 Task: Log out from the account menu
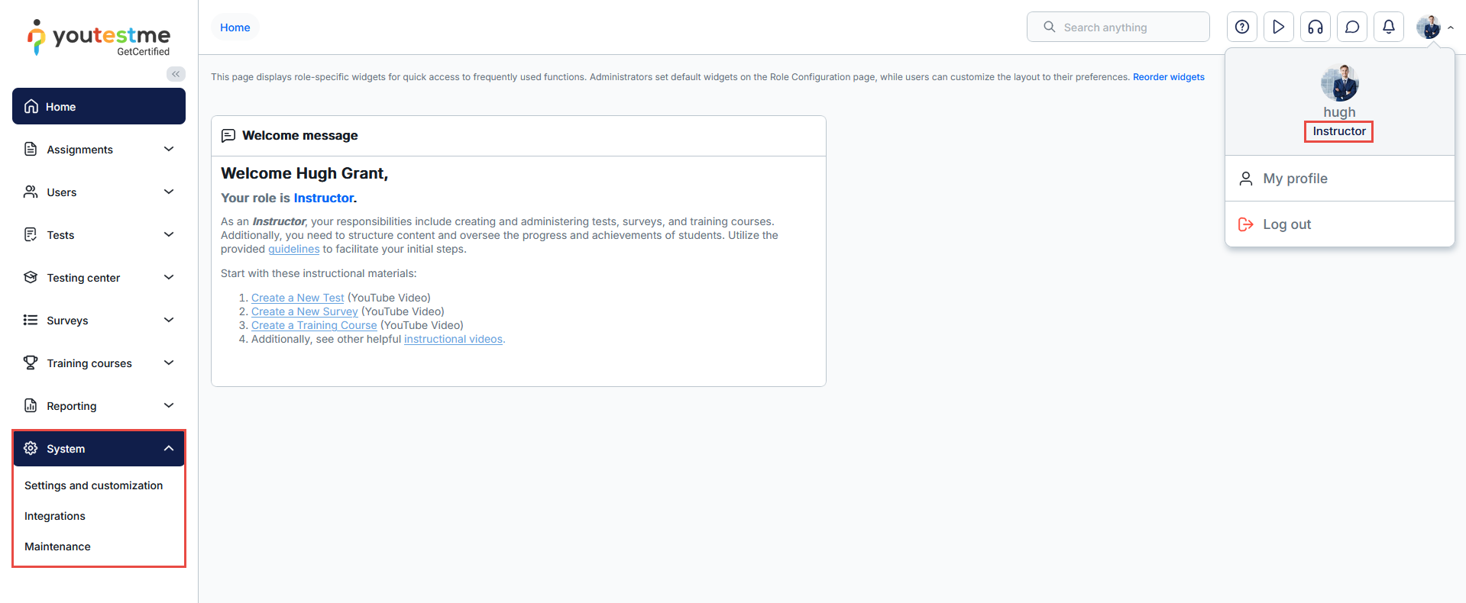pos(1286,224)
